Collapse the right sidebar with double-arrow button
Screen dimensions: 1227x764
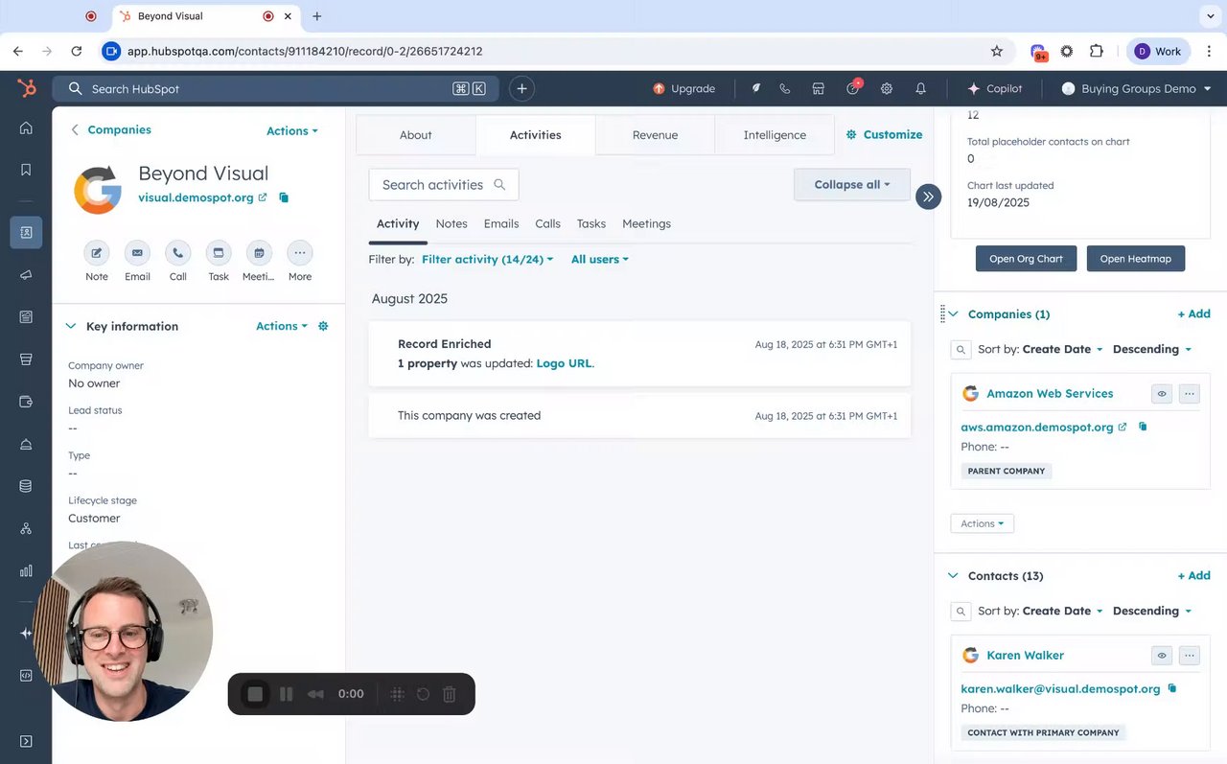pyautogui.click(x=928, y=197)
